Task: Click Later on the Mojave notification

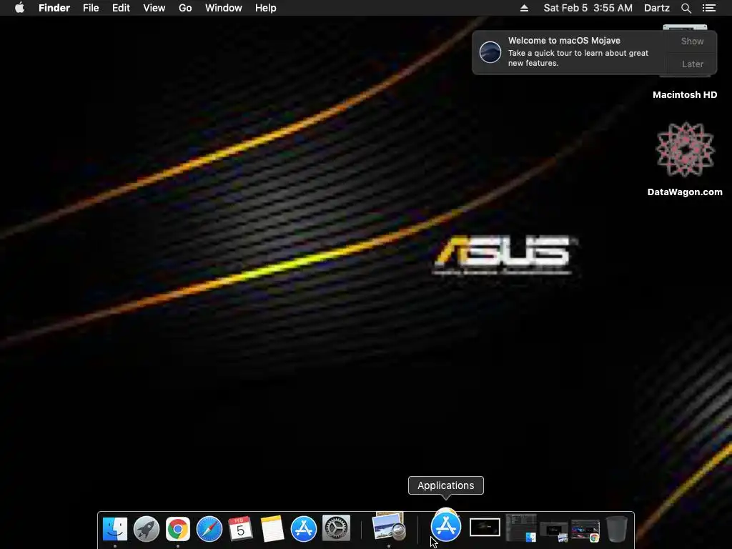Action: [692, 64]
